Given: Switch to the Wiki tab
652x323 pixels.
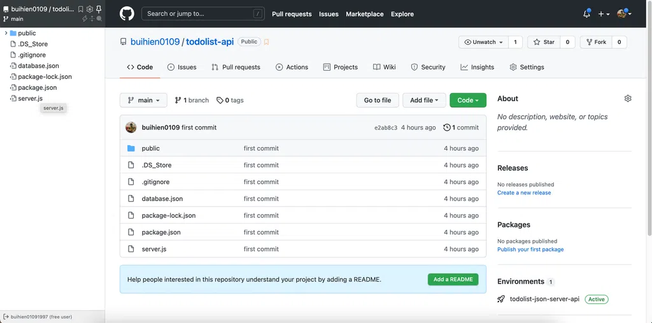Looking at the screenshot, I should (384, 67).
